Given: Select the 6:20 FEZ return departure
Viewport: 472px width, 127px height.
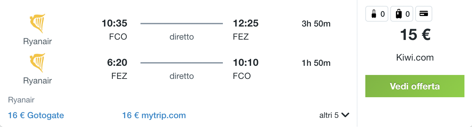Looking at the screenshot, I should (x=117, y=63).
